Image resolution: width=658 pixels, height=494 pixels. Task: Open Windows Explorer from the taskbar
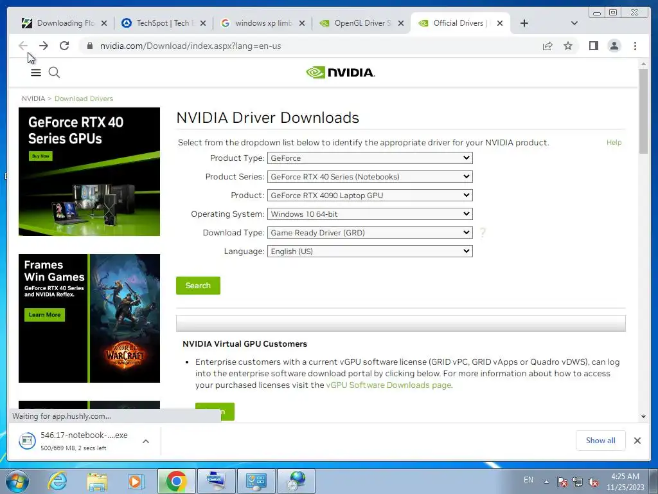pos(97,481)
